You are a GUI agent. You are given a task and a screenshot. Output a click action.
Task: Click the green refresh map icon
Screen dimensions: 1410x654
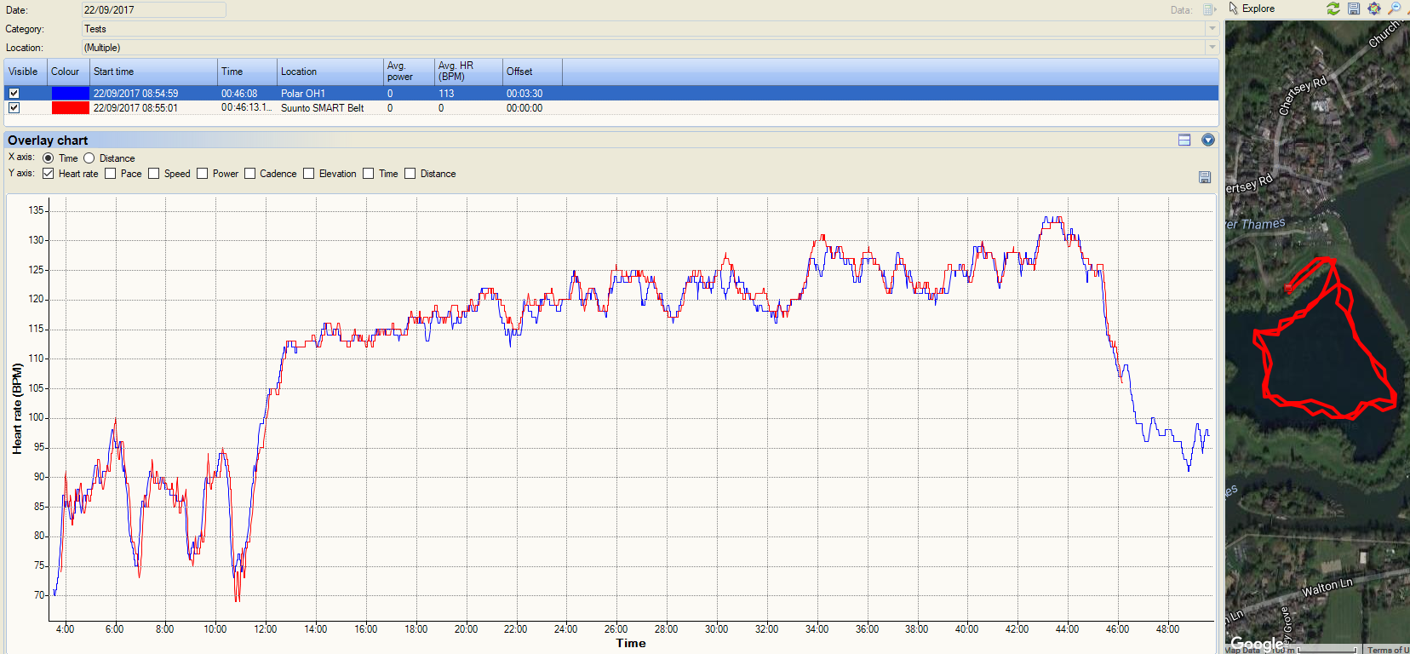(1333, 9)
